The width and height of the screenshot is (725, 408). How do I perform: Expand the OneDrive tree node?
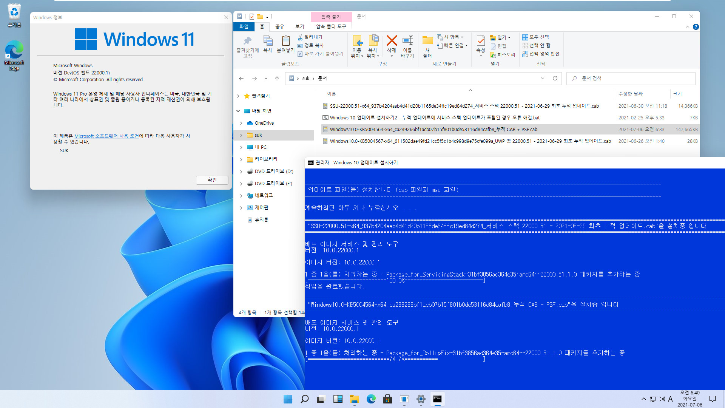pos(241,123)
